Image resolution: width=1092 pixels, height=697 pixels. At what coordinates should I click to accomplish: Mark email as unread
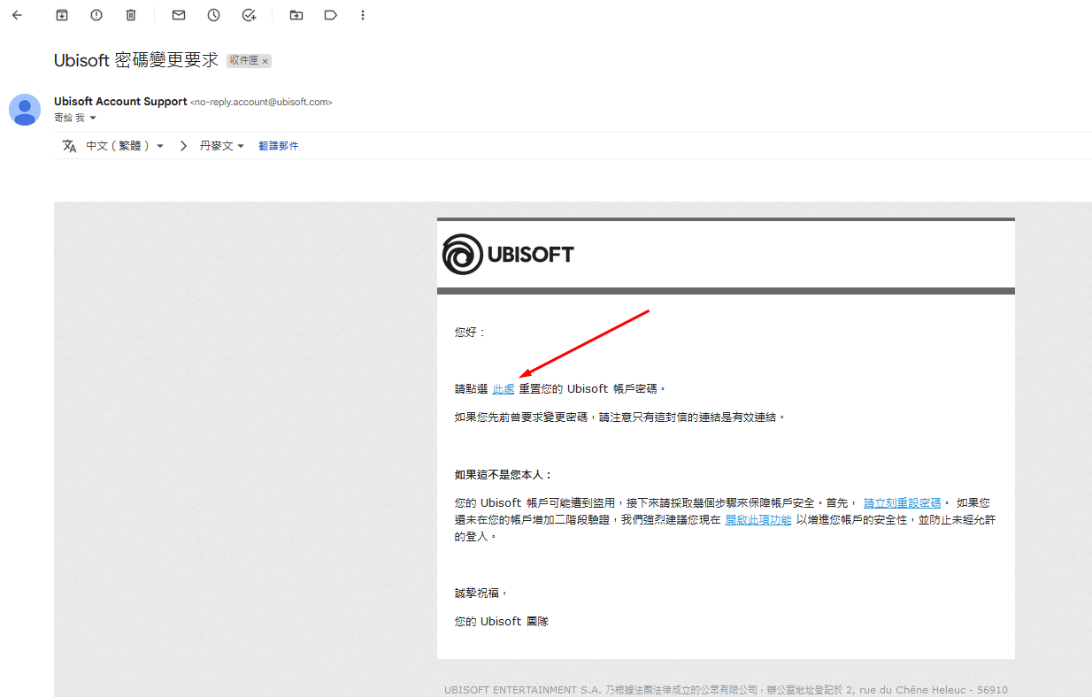point(179,15)
